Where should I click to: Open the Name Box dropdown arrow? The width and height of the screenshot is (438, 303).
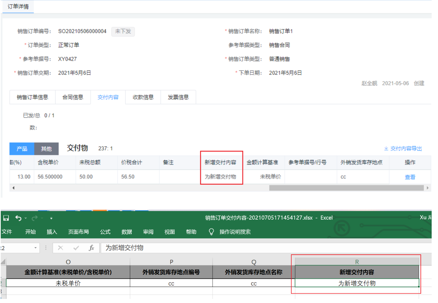pos(36,248)
